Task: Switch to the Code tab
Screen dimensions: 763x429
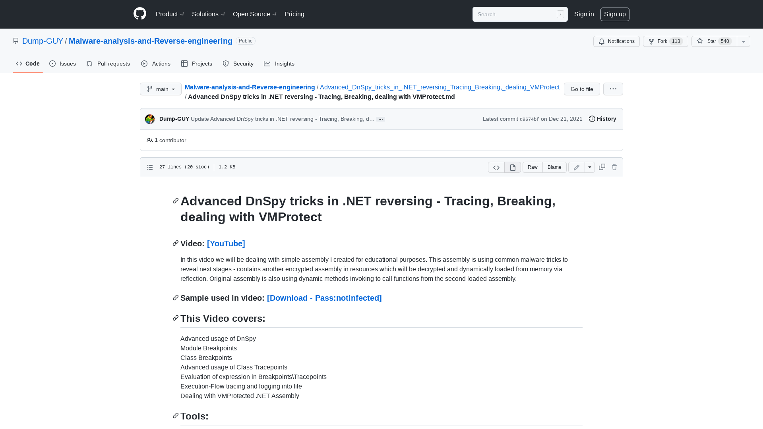Action: tap(28, 64)
